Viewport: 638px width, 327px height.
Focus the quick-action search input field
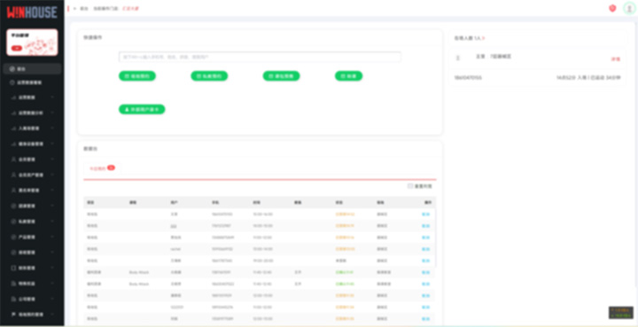[260, 57]
